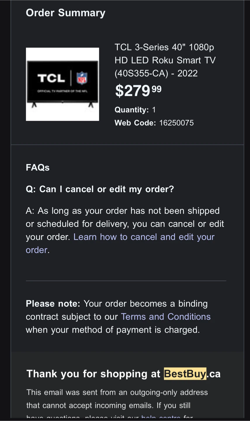The width and height of the screenshot is (250, 421).
Task: Tap the highlighted BestBuy word
Action: click(x=185, y=374)
